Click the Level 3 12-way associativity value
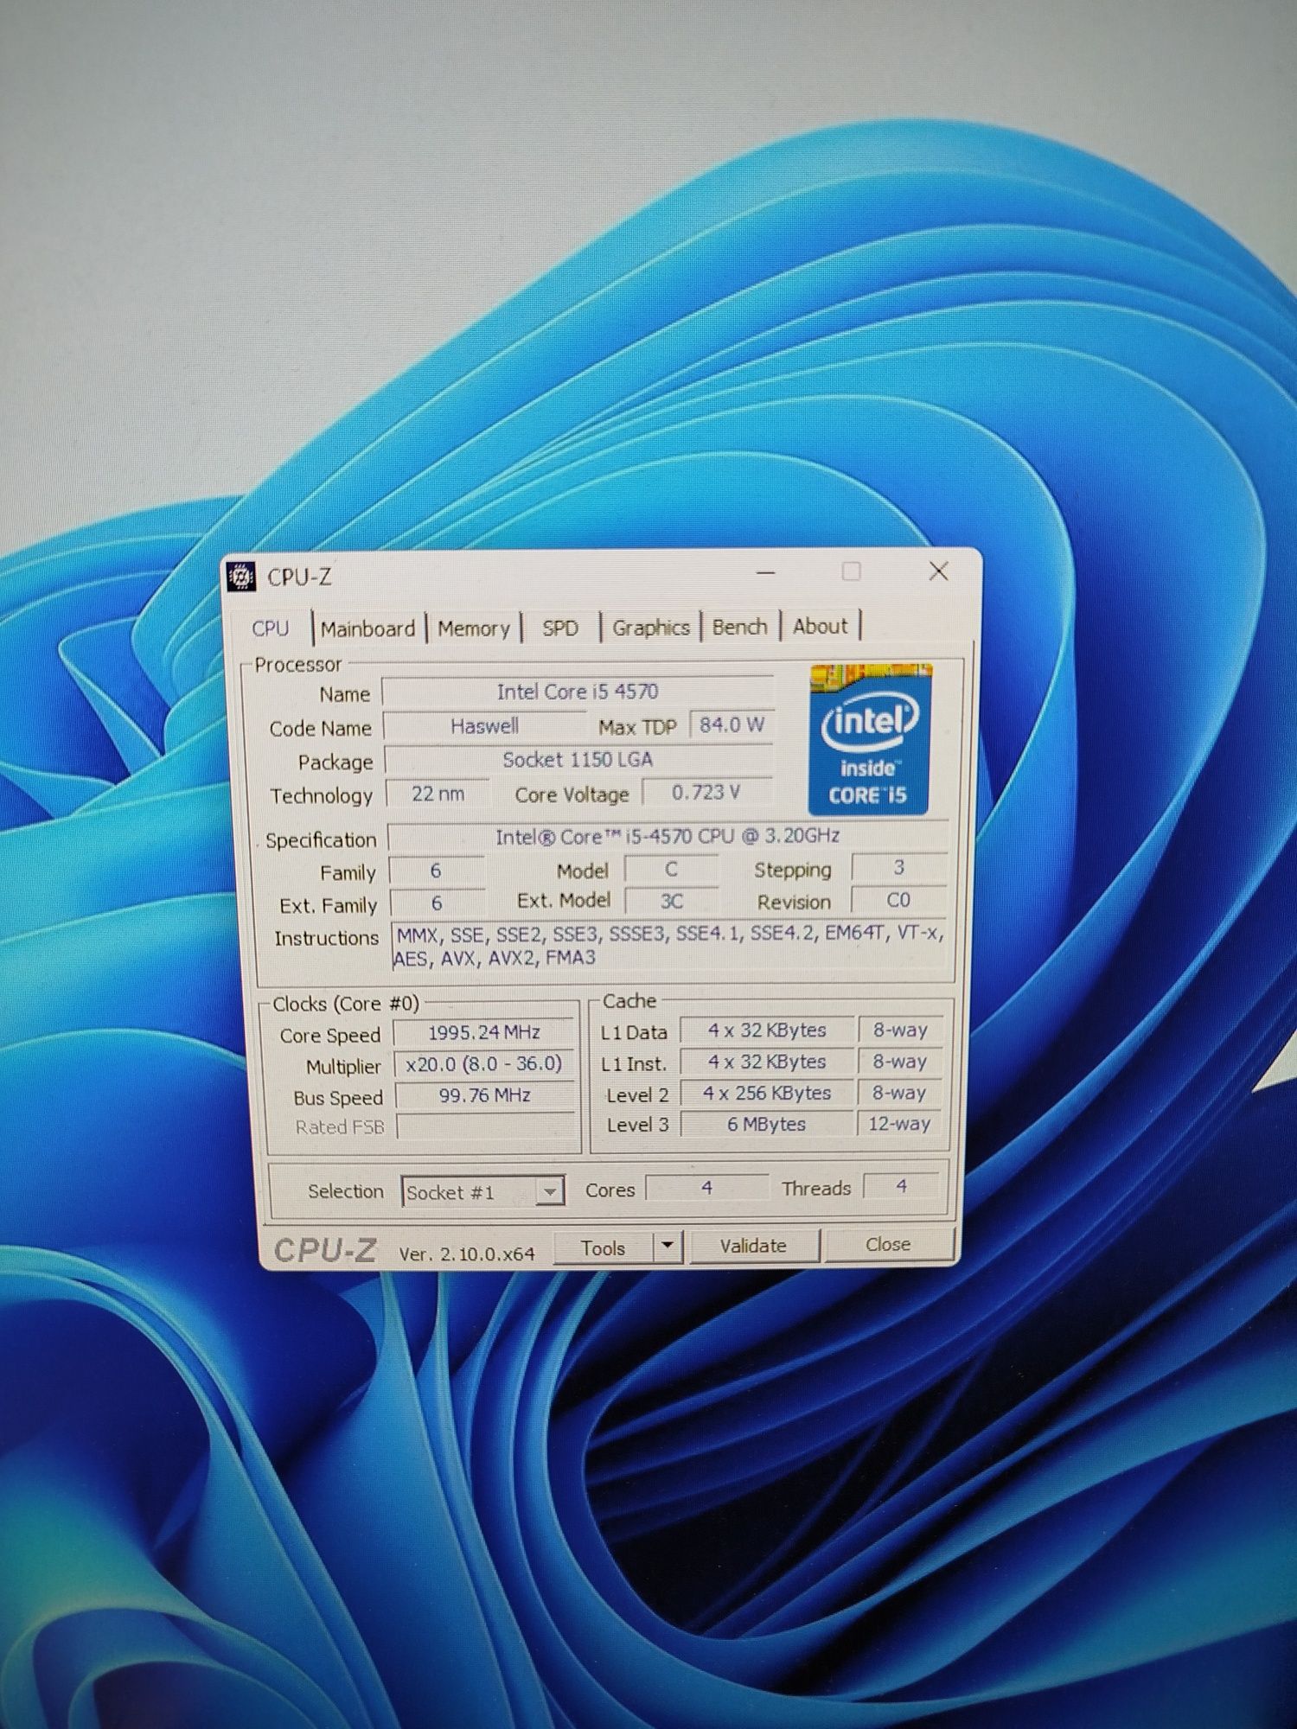This screenshot has height=1729, width=1297. [x=899, y=1124]
